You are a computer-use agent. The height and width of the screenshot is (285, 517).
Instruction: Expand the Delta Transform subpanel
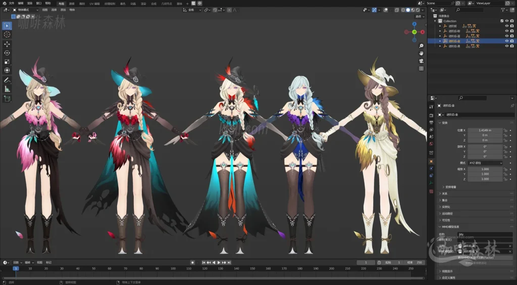pos(443,187)
